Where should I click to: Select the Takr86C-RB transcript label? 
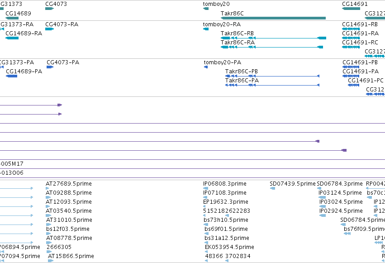tap(237, 33)
